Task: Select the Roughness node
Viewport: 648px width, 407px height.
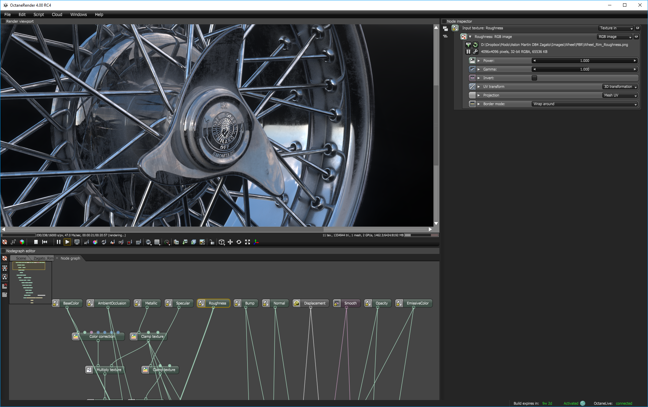Action: (x=217, y=303)
